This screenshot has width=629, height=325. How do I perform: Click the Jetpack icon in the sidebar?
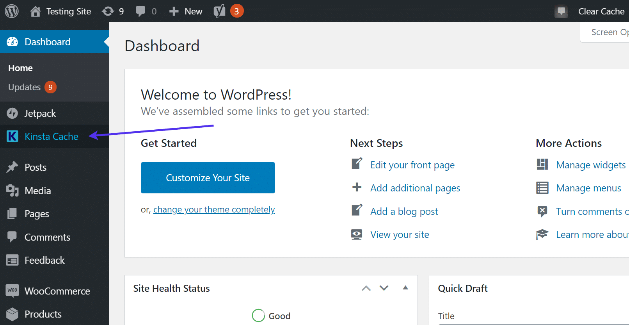12,113
